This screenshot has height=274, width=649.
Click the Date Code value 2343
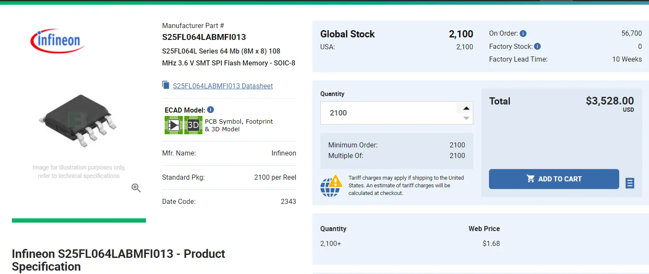coord(289,201)
